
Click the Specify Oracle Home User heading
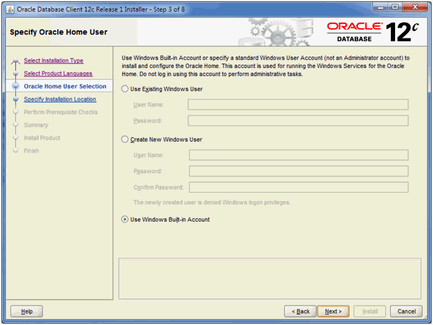(x=59, y=32)
